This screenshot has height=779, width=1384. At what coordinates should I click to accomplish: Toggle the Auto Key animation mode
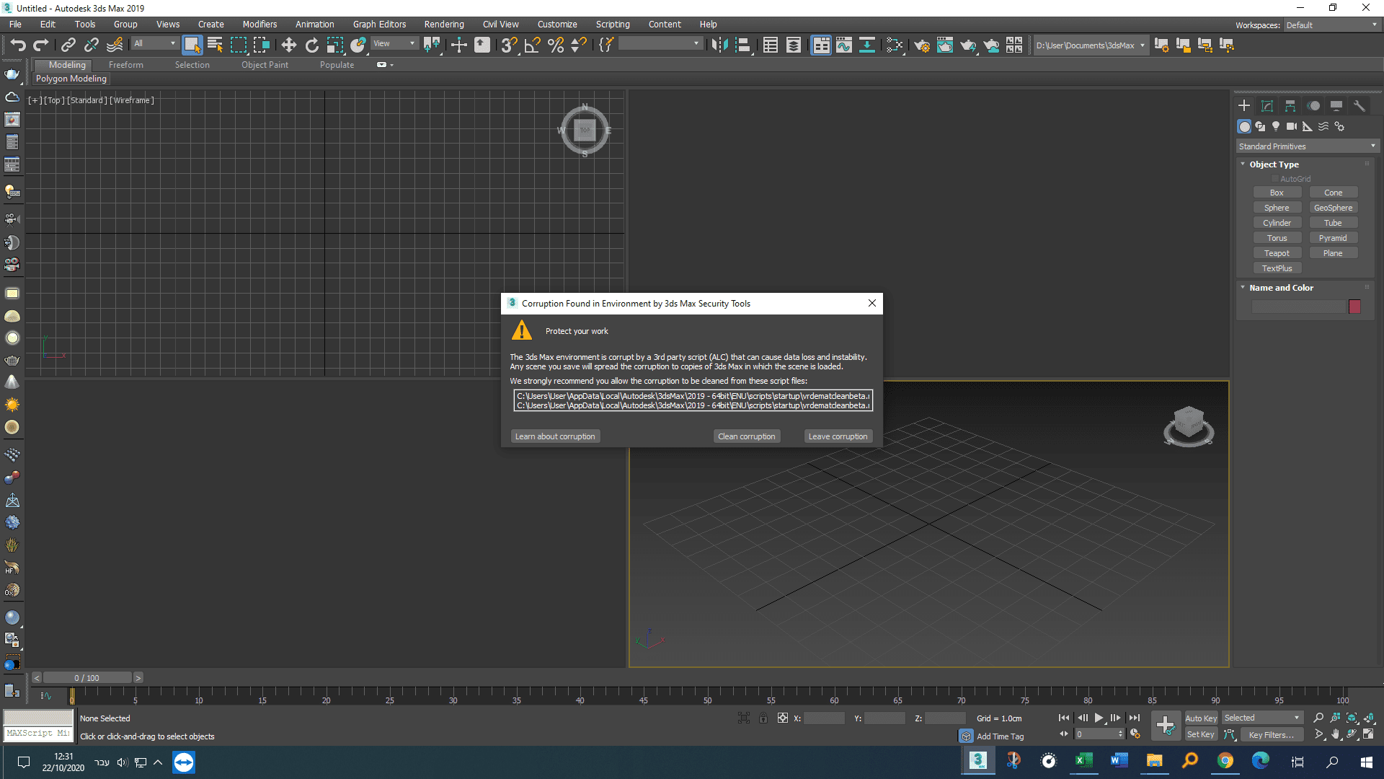coord(1200,718)
